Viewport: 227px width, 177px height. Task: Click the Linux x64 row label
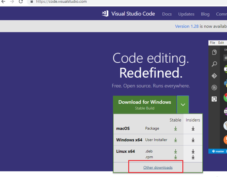pyautogui.click(x=126, y=151)
